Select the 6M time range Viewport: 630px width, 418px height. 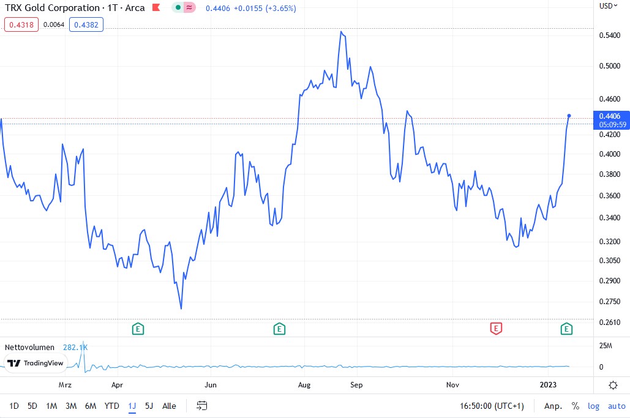[x=90, y=406]
